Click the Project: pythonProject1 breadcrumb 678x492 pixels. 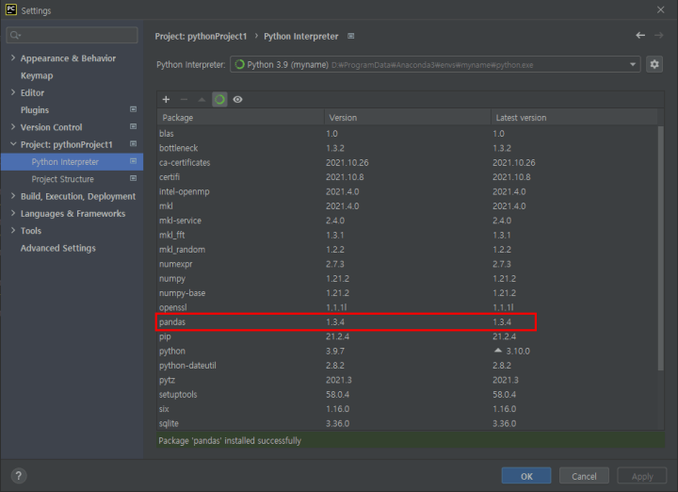(201, 37)
